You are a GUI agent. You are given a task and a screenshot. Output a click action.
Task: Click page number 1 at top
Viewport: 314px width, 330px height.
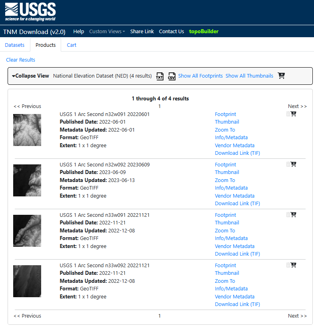click(x=159, y=106)
